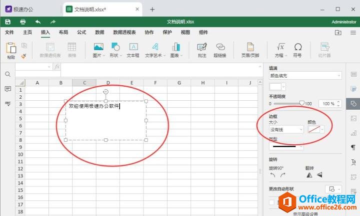Switch to the 数据透视表 tab
The width and height of the screenshot is (360, 216).
(124, 32)
